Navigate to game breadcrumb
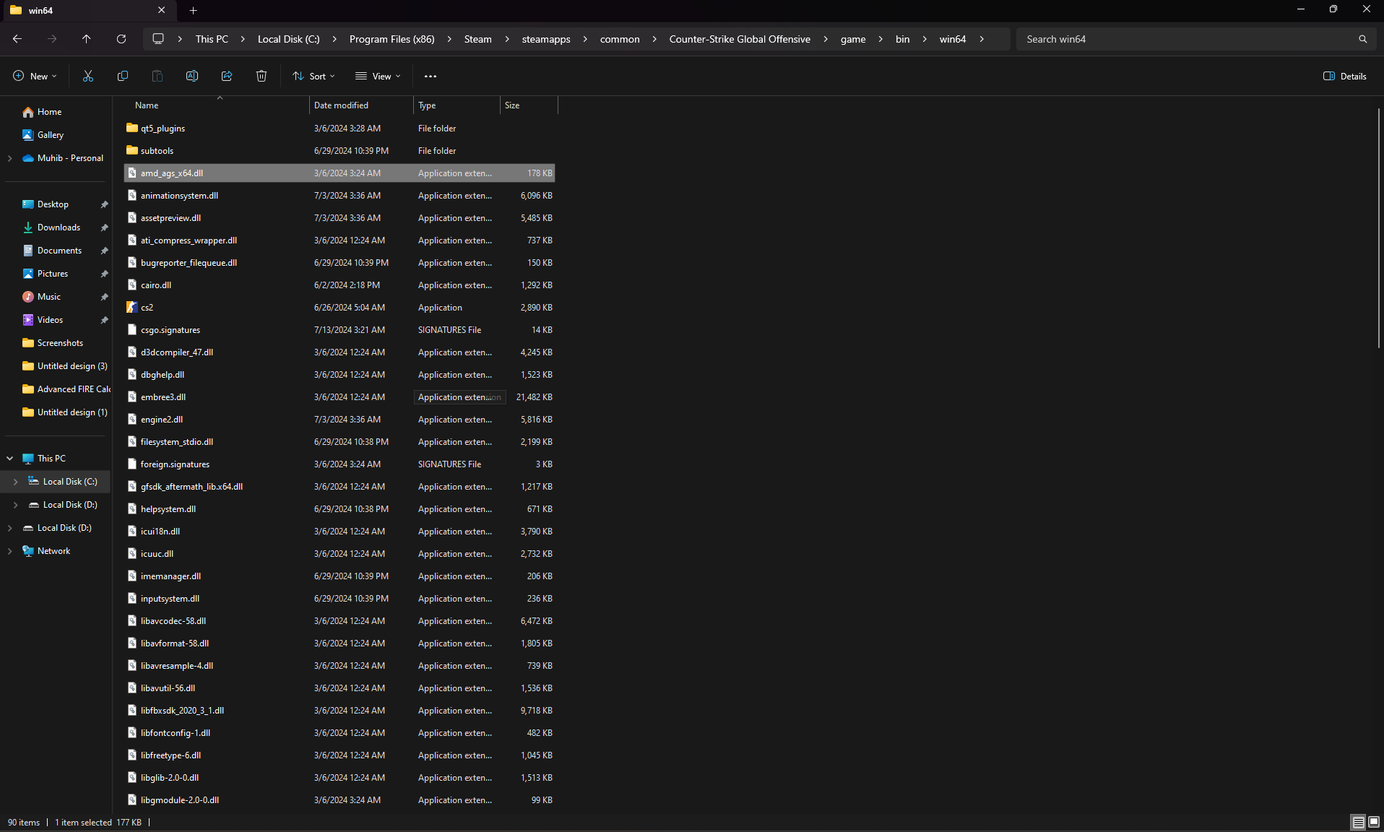Viewport: 1384px width, 832px height. (x=853, y=39)
